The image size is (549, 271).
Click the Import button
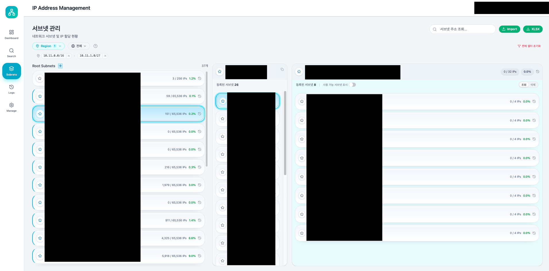tap(509, 29)
